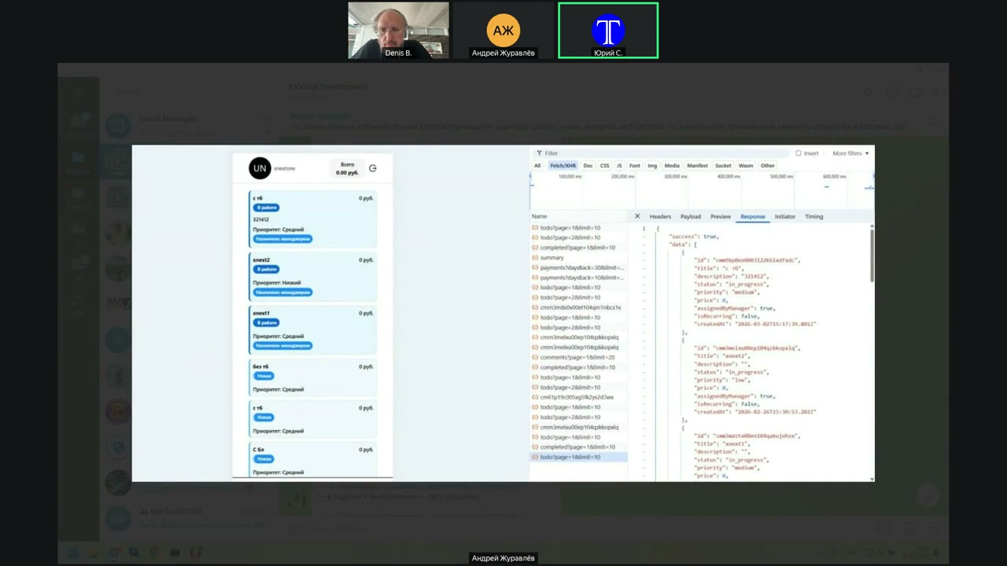Type in the network Filter input field
This screenshot has height=566, width=1007.
(x=661, y=153)
